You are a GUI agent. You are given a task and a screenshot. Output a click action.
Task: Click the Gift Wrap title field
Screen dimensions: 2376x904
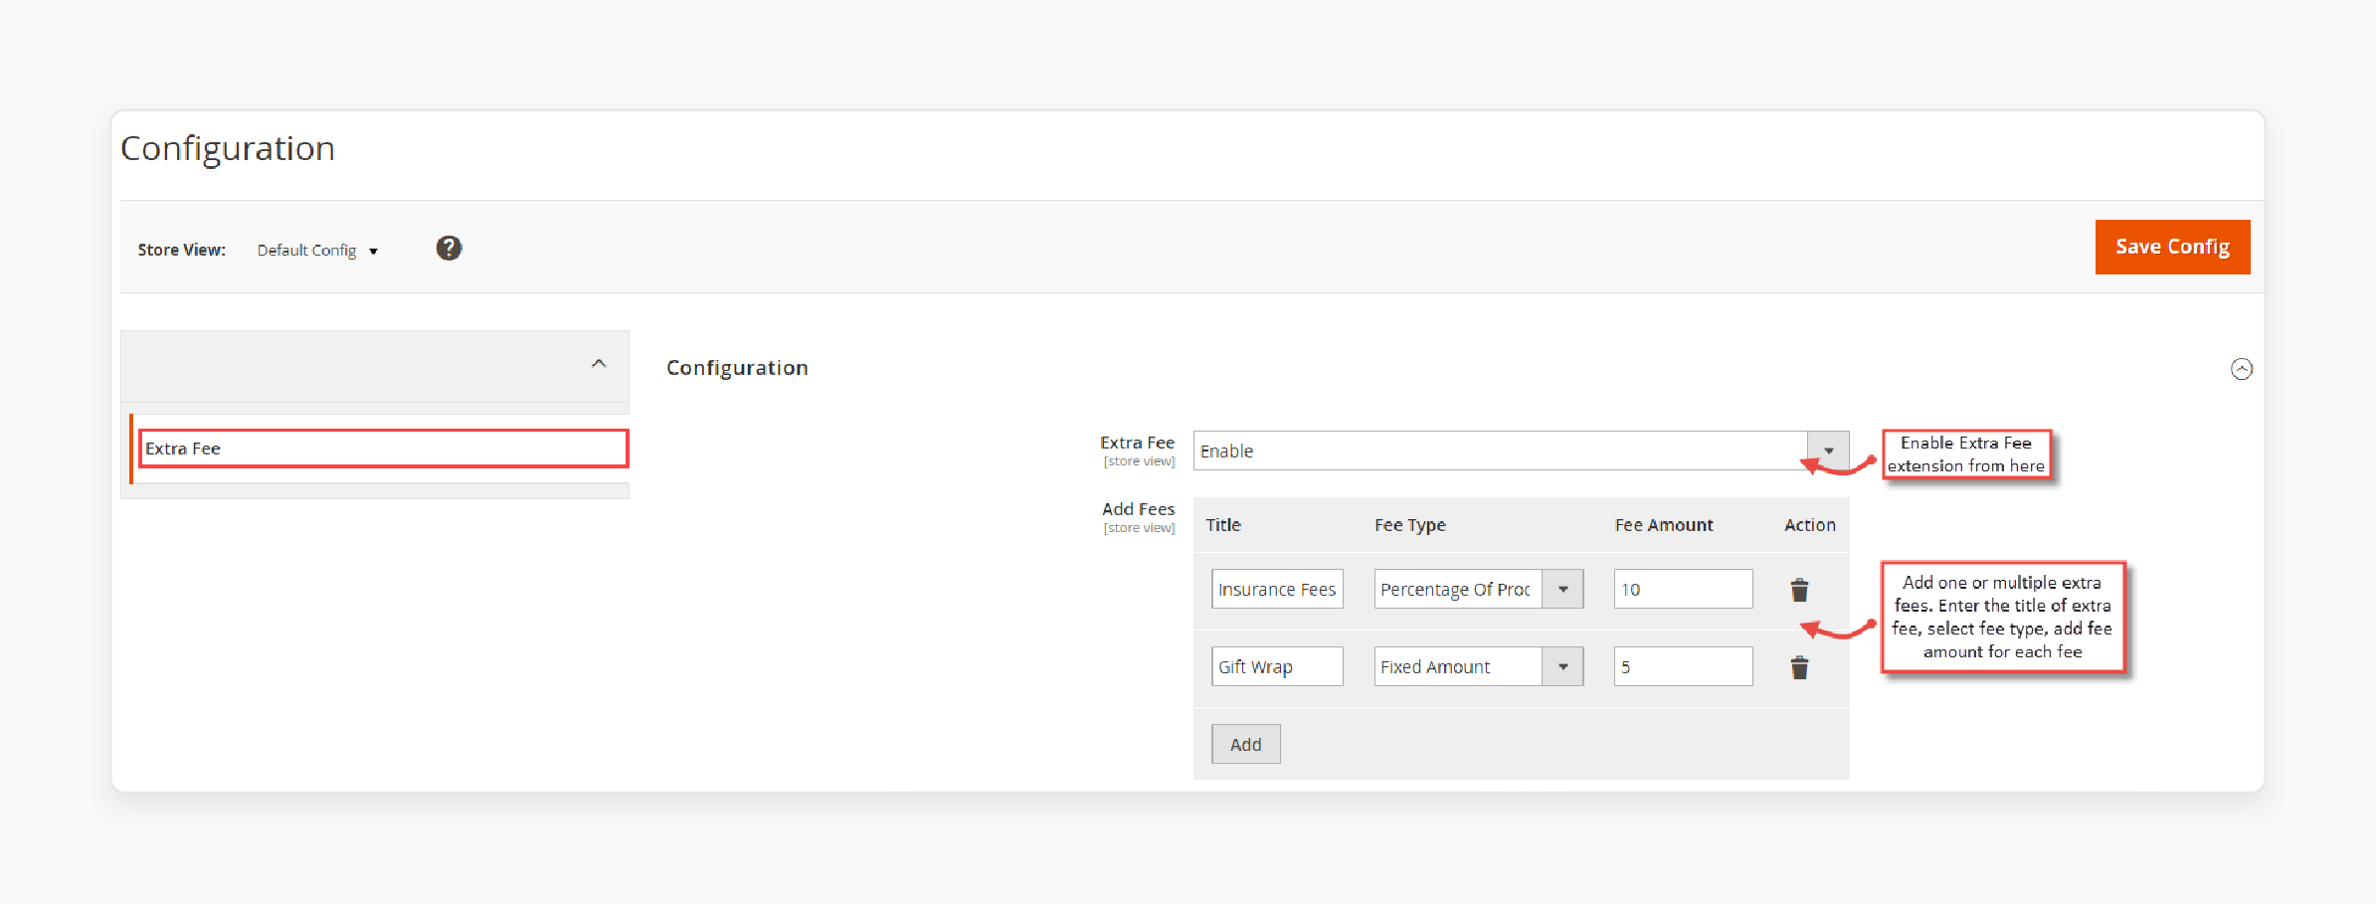[1277, 666]
